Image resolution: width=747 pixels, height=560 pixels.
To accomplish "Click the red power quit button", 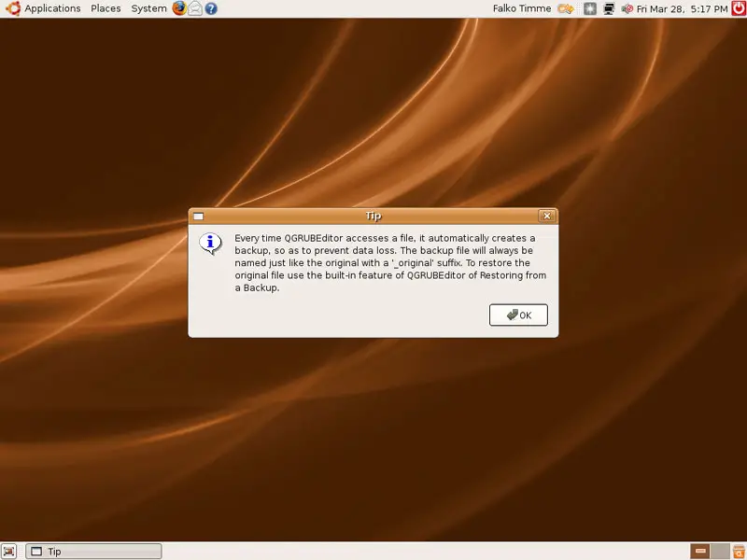I will [739, 8].
